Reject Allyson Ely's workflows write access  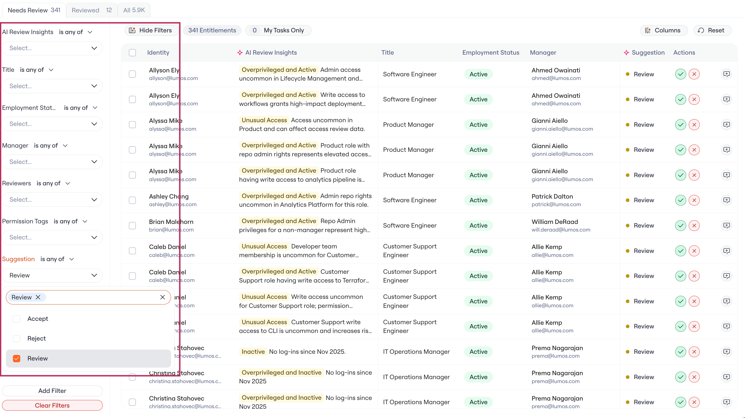pos(694,99)
